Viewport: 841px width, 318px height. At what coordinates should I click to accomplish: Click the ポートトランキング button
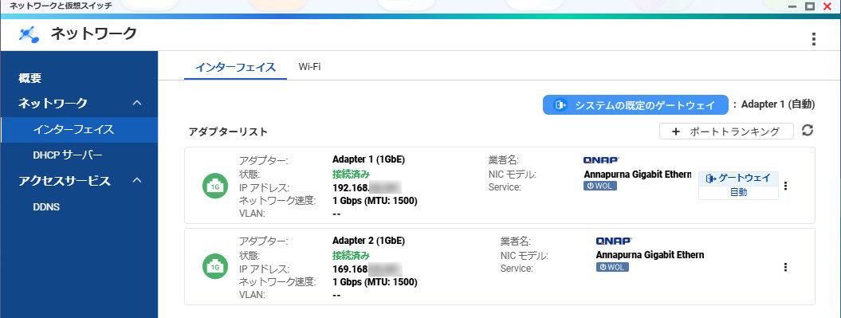coord(726,132)
